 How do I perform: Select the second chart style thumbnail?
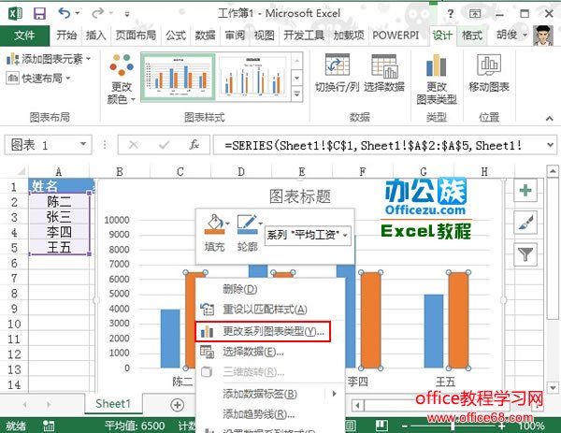click(x=252, y=77)
